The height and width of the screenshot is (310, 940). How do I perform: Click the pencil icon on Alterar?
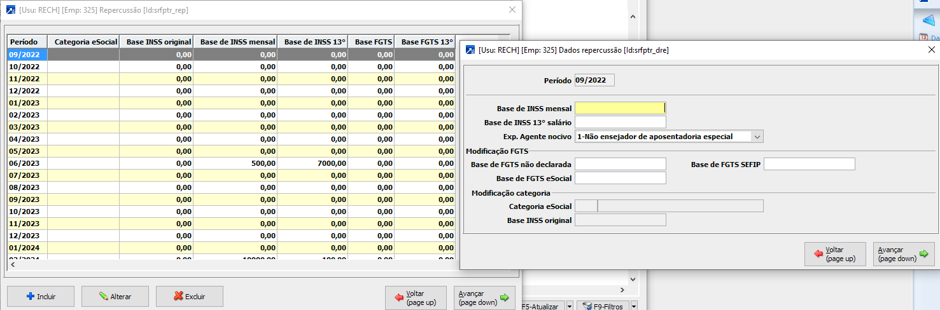coord(104,296)
